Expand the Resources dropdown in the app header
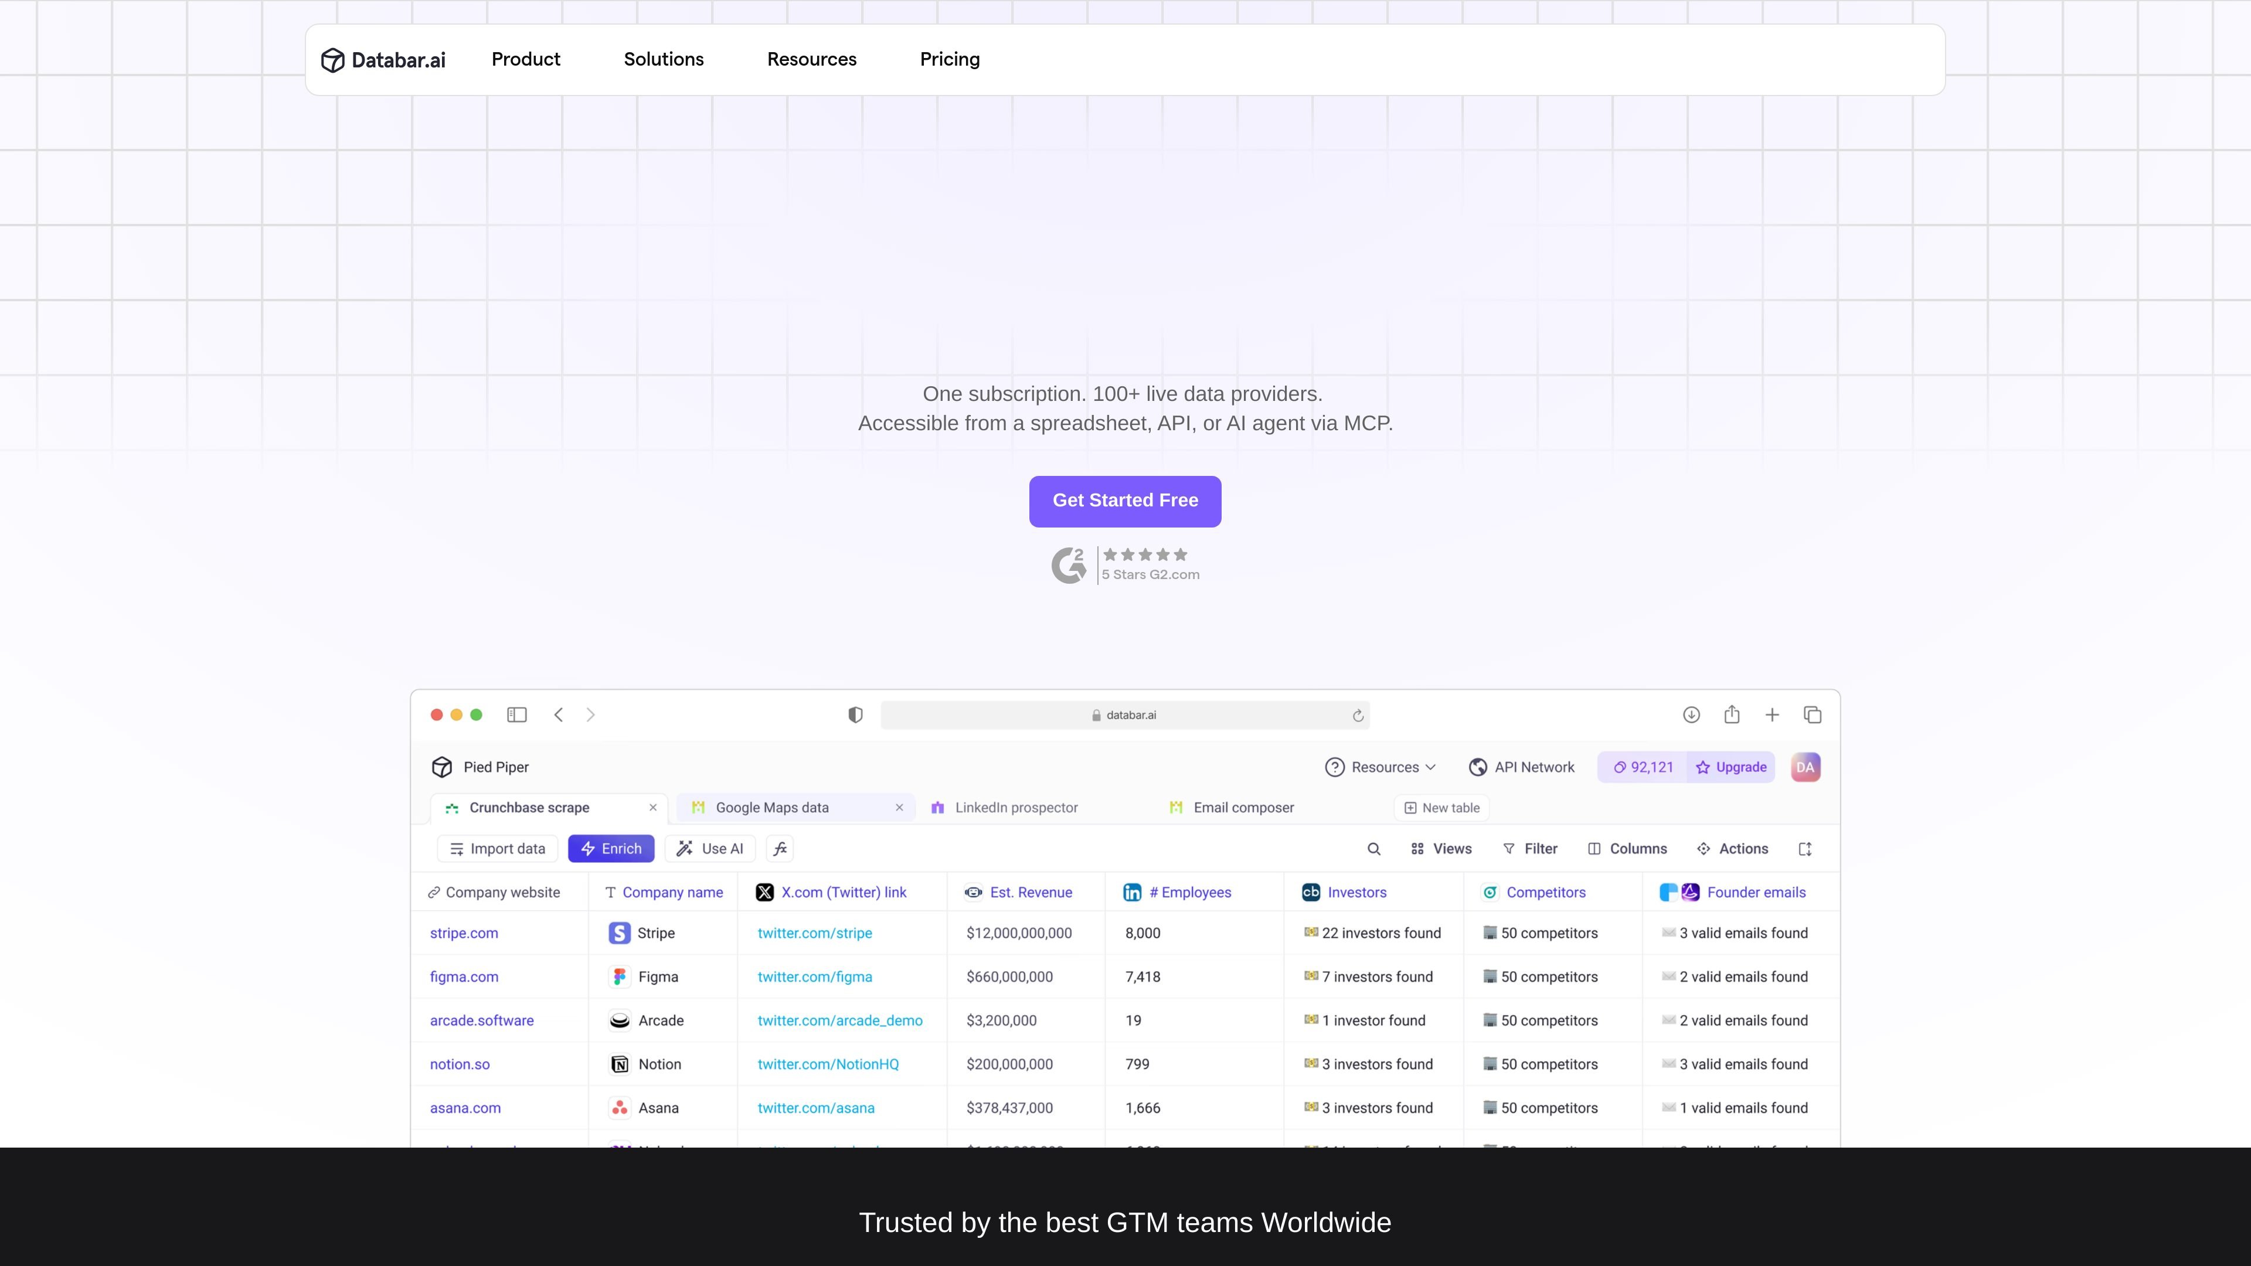Image resolution: width=2251 pixels, height=1266 pixels. pyautogui.click(x=1380, y=767)
